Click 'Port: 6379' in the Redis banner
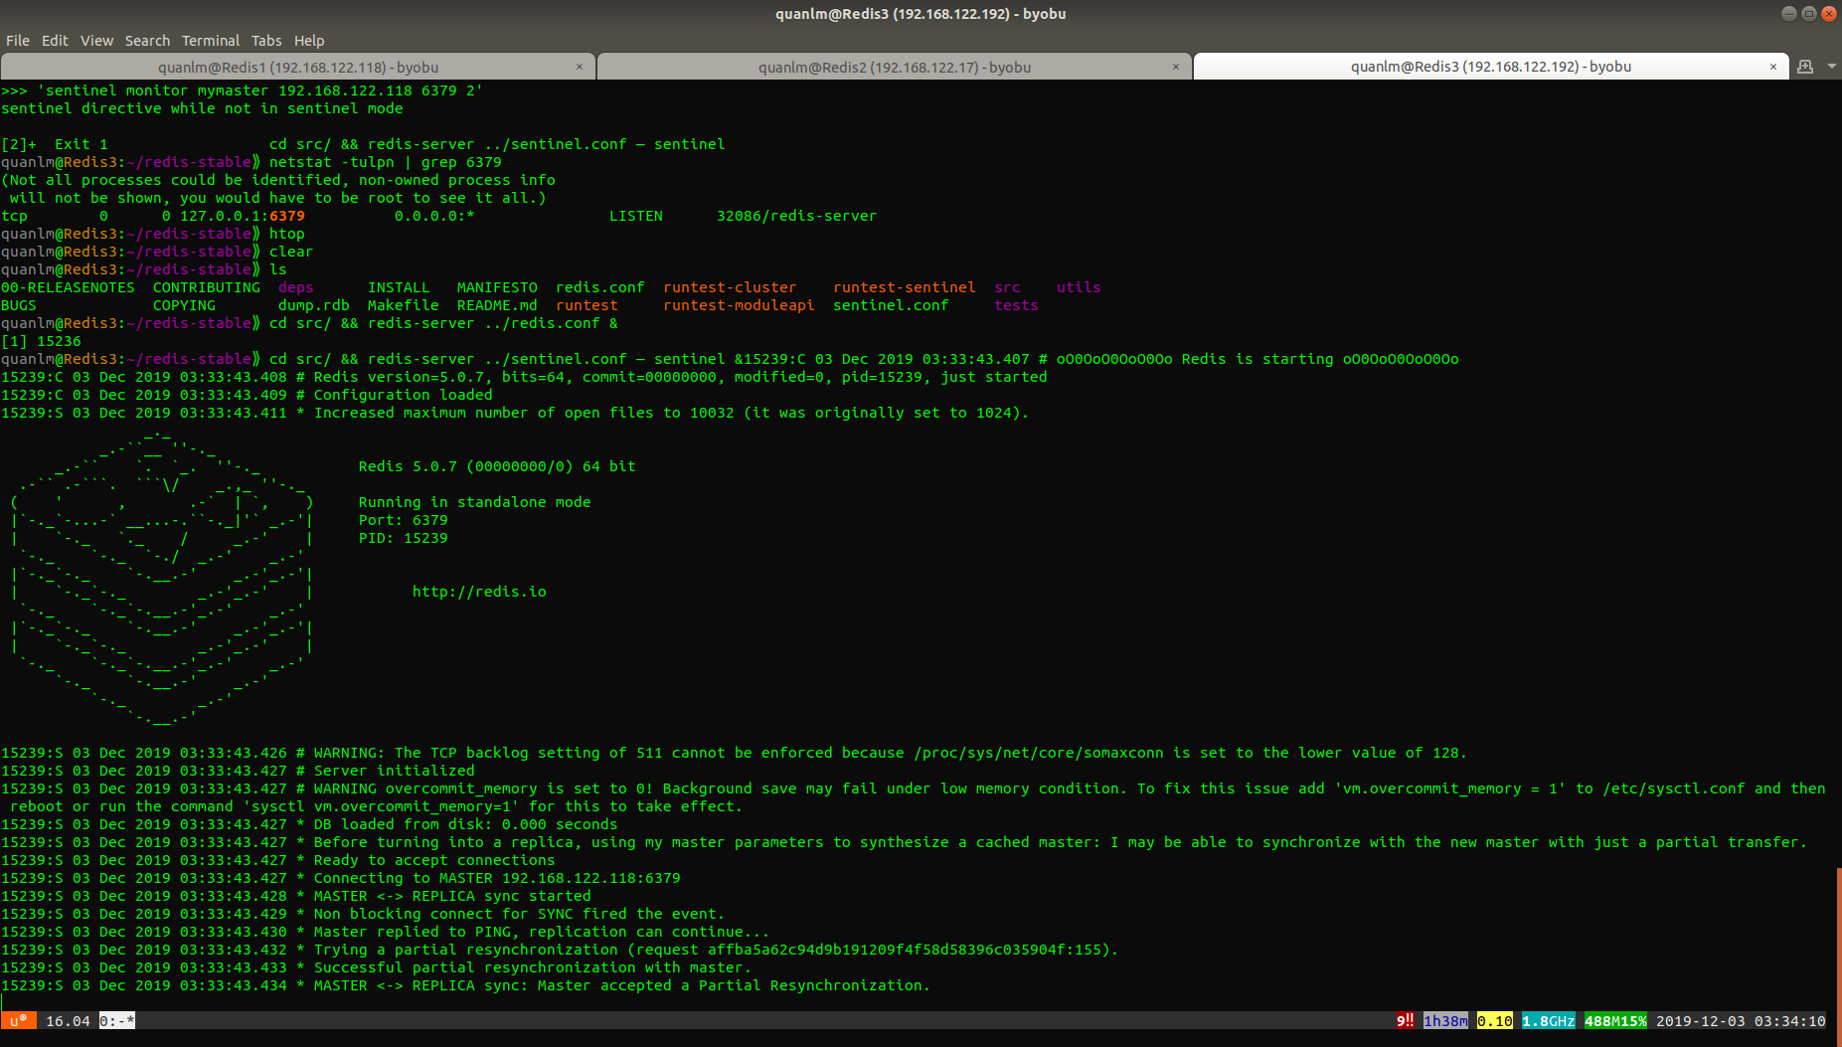This screenshot has height=1047, width=1842. point(404,520)
